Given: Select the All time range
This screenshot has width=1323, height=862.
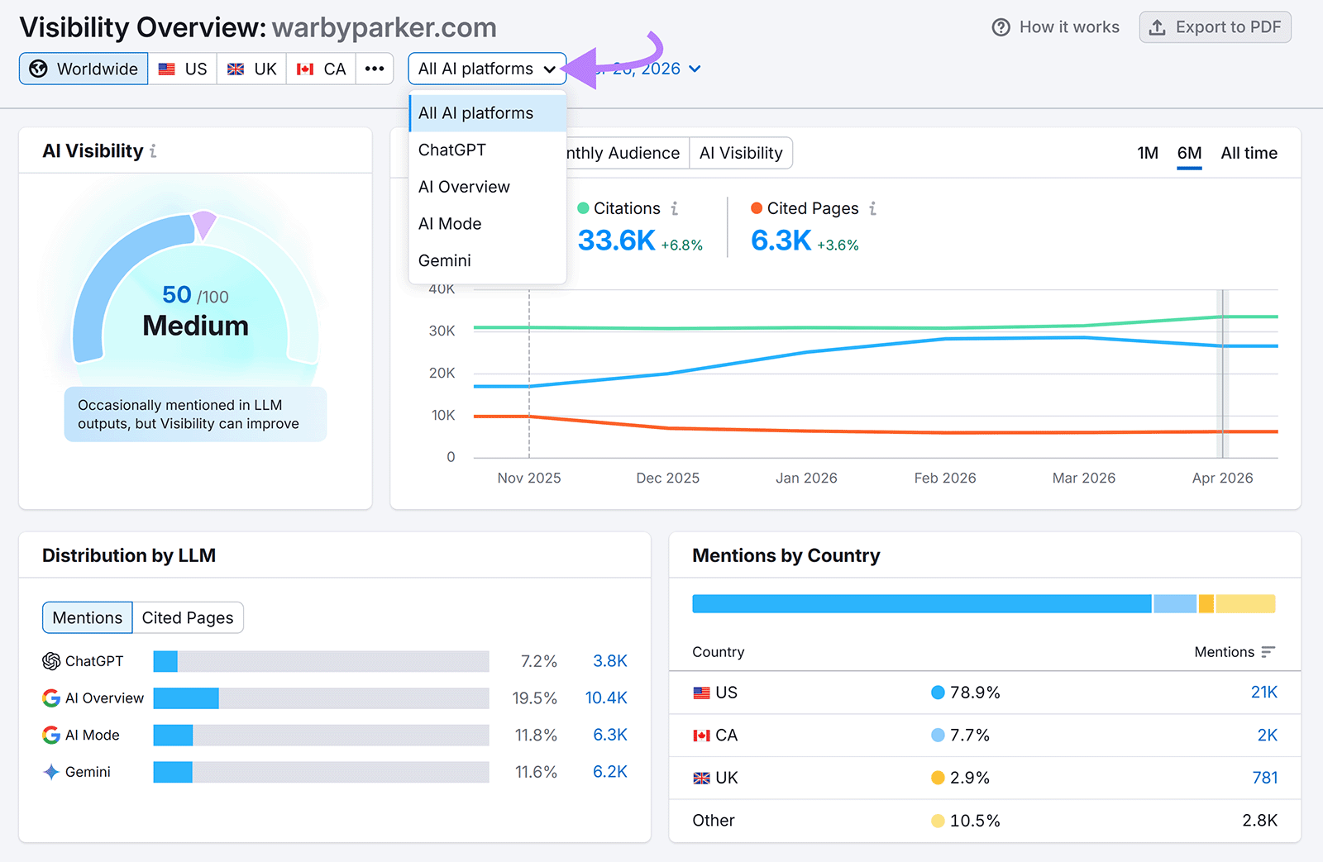Looking at the screenshot, I should 1249,153.
